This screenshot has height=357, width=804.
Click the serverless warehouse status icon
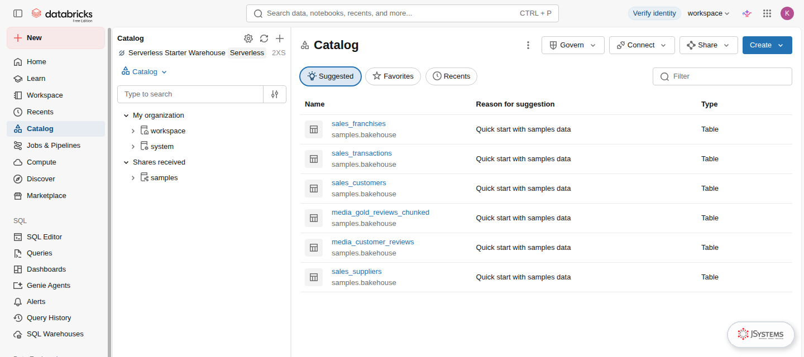point(122,53)
